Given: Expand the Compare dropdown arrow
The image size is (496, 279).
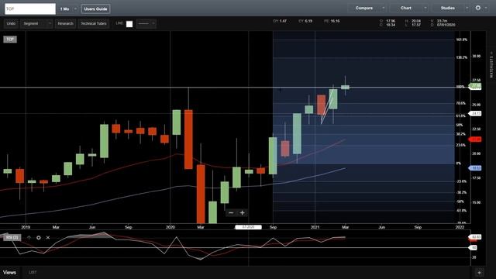Looking at the screenshot, I should tap(384, 8).
